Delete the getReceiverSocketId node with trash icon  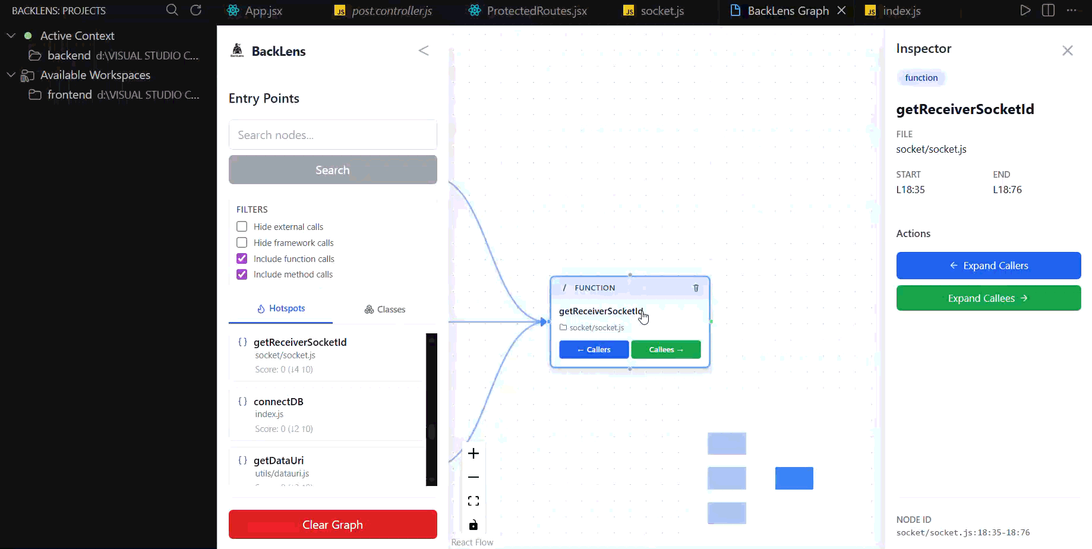click(x=696, y=288)
